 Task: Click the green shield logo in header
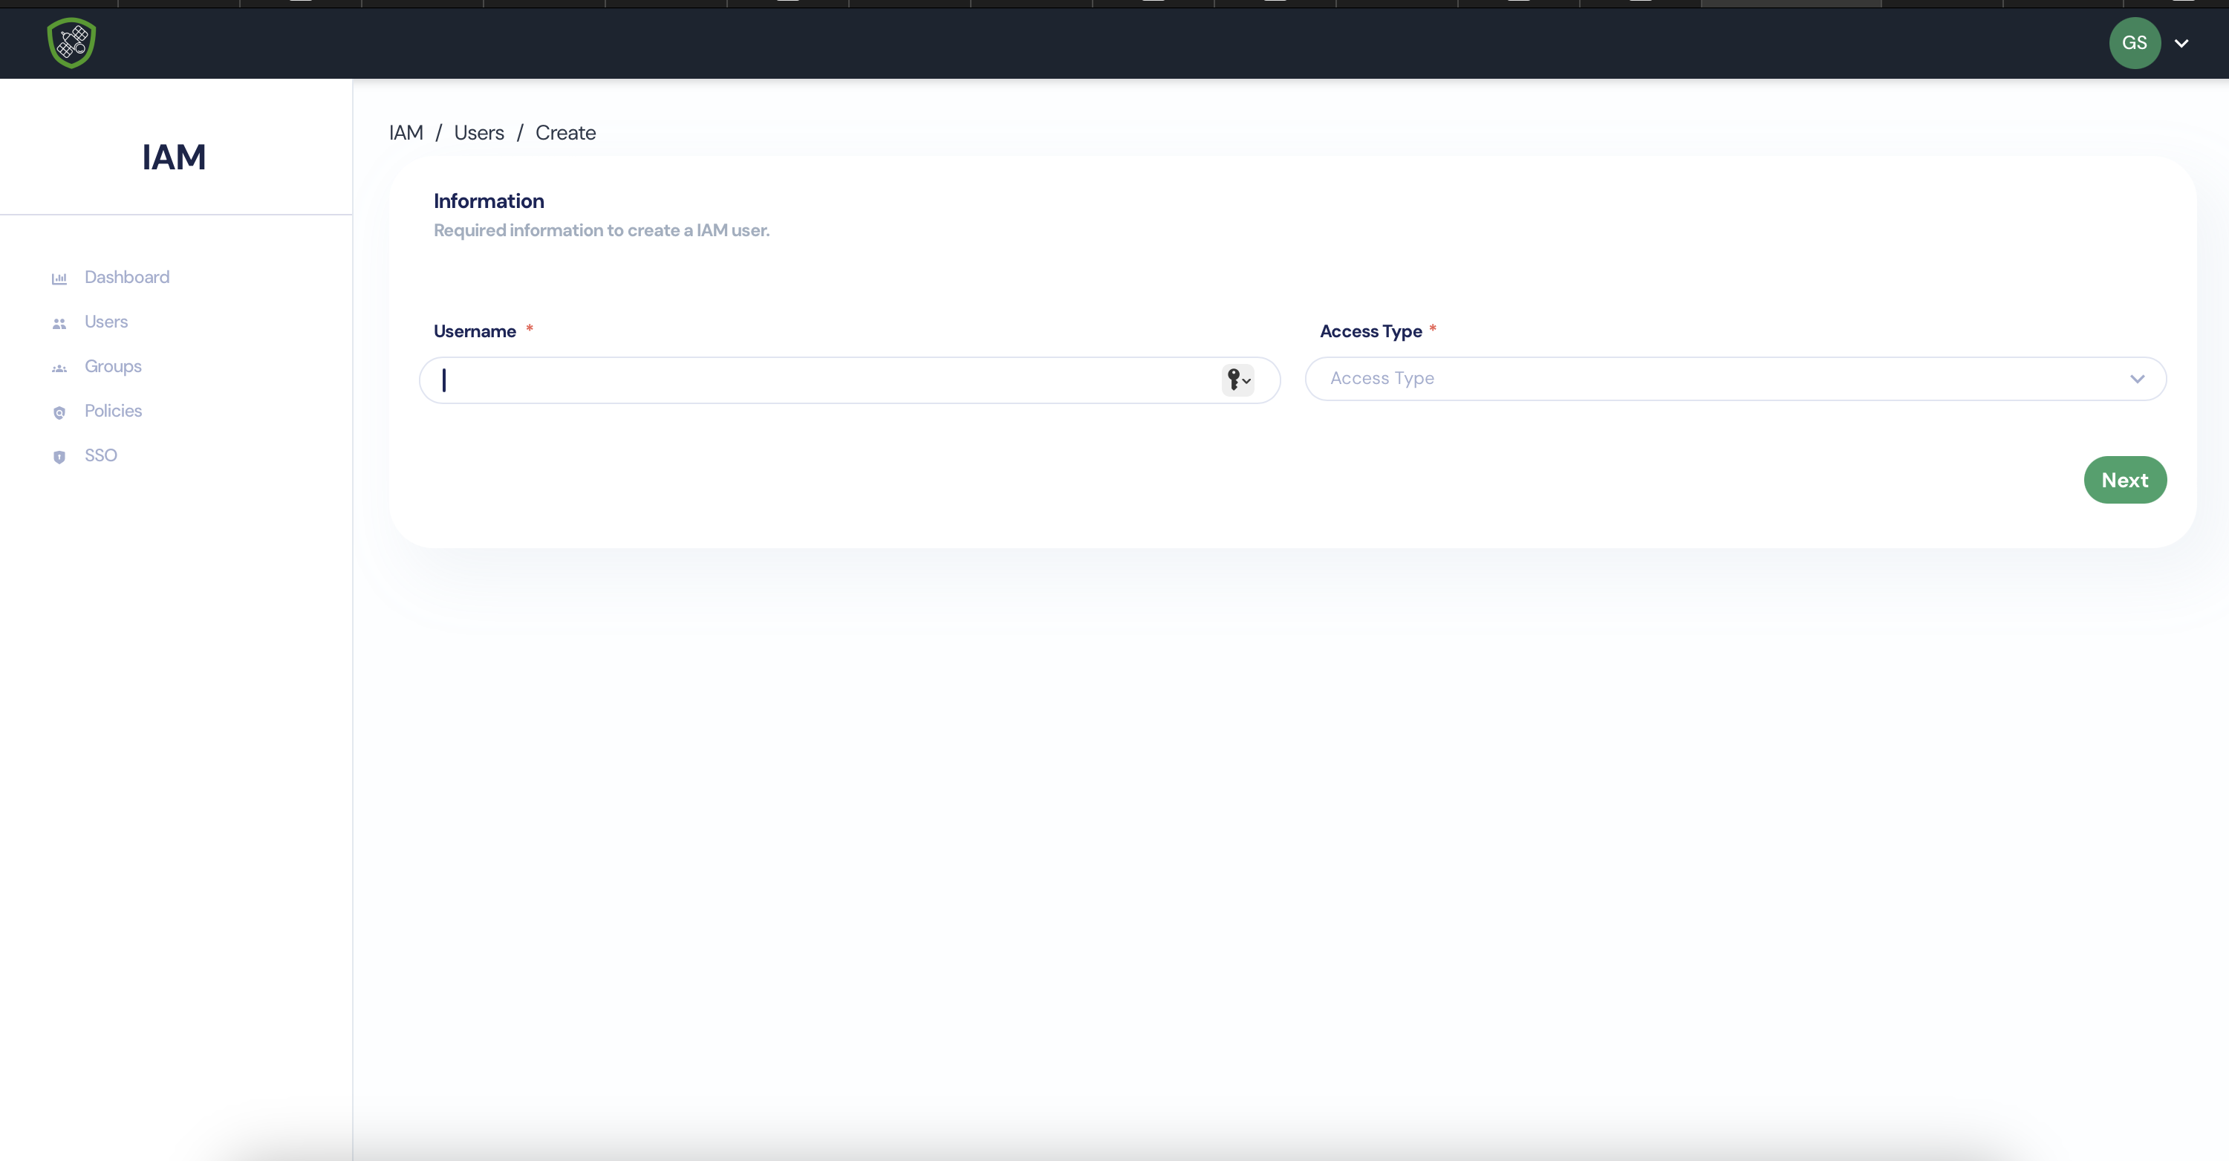point(71,42)
